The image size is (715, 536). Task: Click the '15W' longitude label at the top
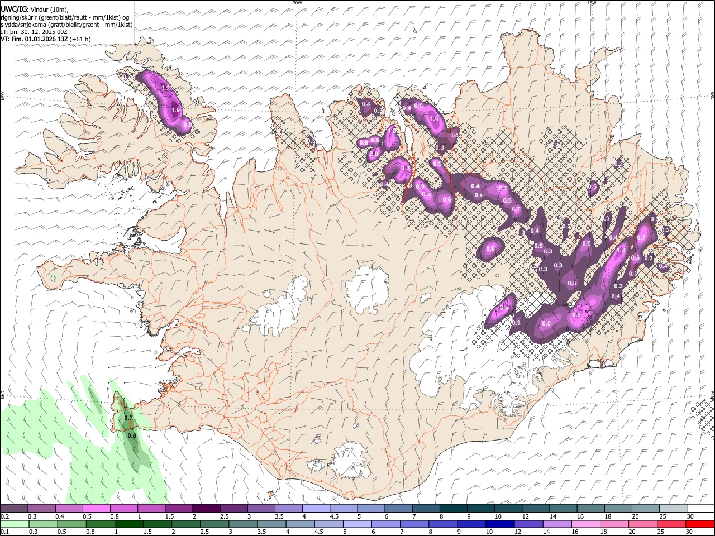(x=592, y=3)
